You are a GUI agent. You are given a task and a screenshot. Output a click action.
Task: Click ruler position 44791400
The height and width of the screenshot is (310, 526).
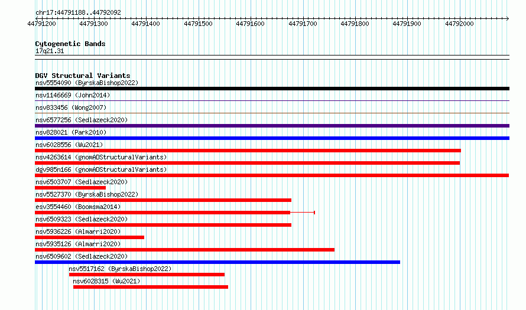[145, 24]
